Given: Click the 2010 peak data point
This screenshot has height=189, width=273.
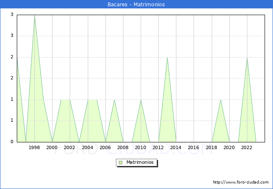Looking at the screenshot, I should pos(141,100).
